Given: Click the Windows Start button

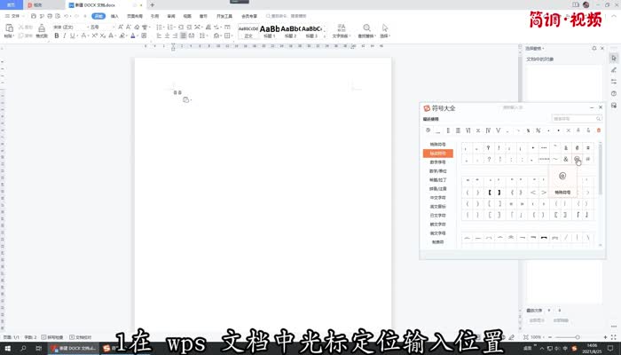Looking at the screenshot, I should [6, 348].
